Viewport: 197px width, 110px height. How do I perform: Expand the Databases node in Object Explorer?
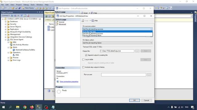click(6, 22)
